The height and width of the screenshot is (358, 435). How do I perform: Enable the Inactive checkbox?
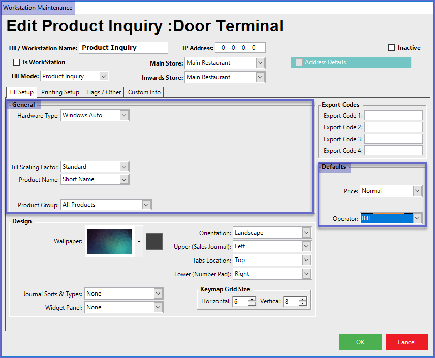coord(391,48)
